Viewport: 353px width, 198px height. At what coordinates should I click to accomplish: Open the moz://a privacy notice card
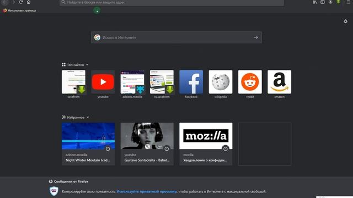[x=206, y=144]
